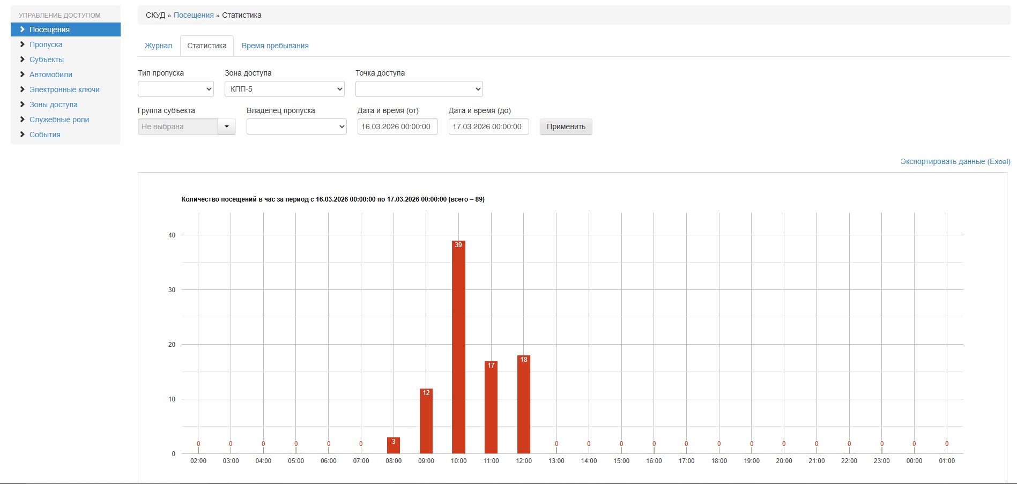
Task: Switch to the Журнал tab
Action: coord(158,46)
